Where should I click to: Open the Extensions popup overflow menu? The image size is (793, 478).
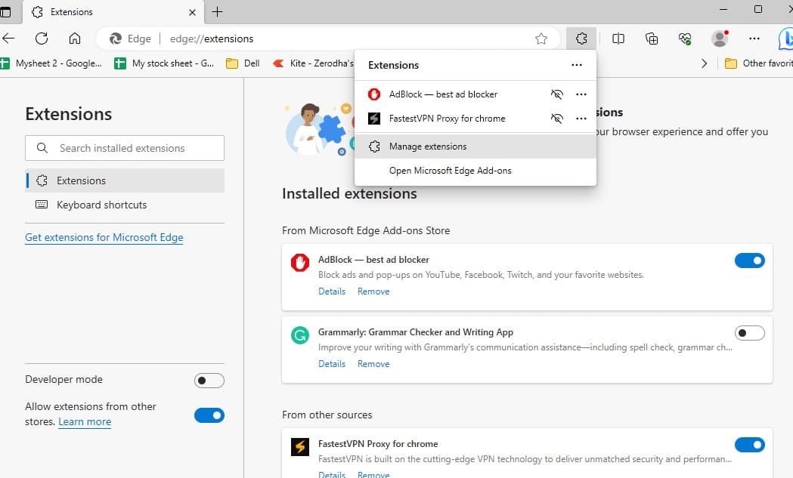click(577, 65)
